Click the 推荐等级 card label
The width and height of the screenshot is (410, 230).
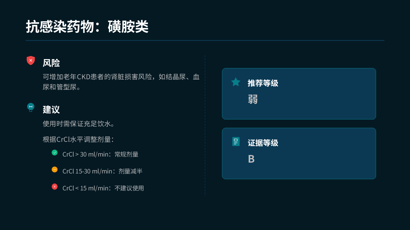263,83
